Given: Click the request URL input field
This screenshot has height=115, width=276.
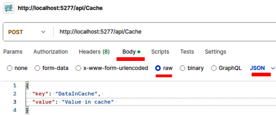Looking at the screenshot, I should [x=162, y=32].
